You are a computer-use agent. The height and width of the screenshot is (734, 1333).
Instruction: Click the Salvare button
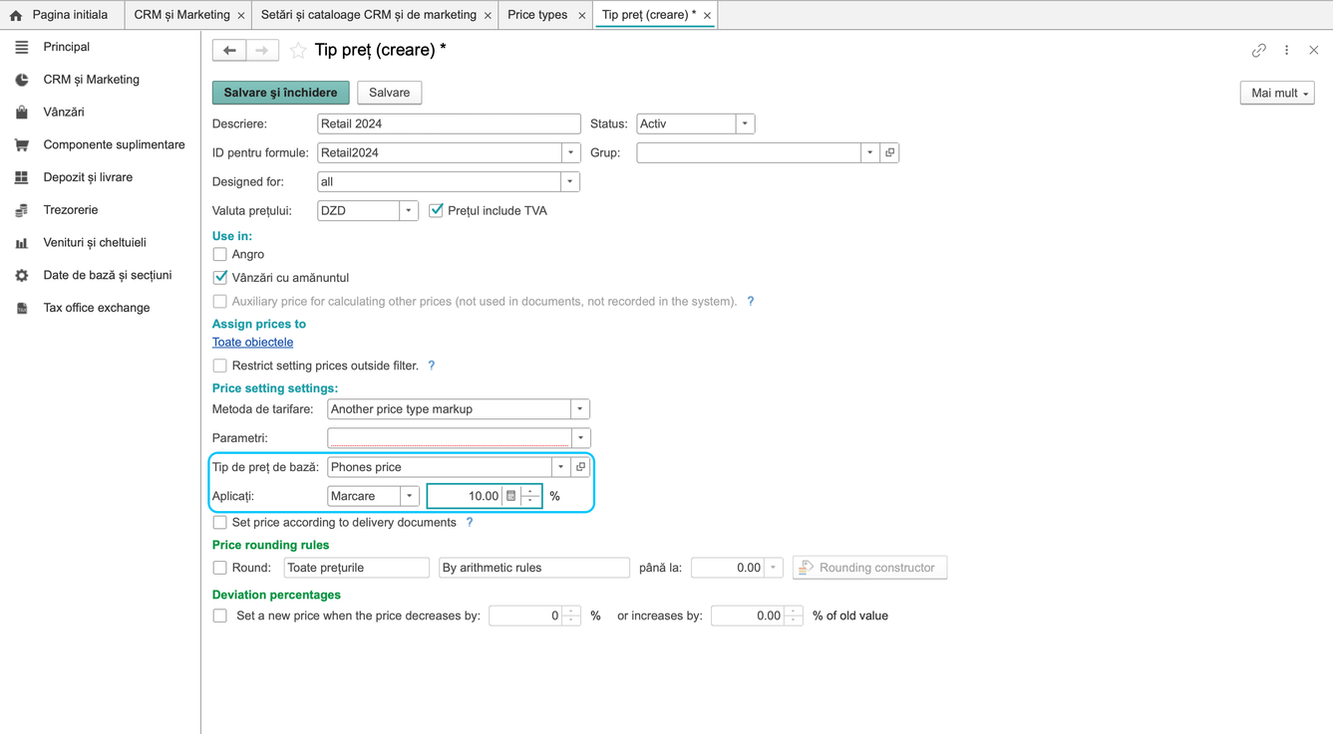pyautogui.click(x=390, y=93)
